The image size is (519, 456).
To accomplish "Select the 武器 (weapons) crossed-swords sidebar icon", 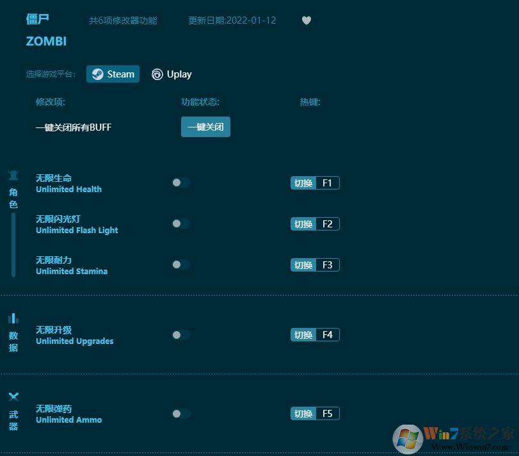I will (x=13, y=397).
